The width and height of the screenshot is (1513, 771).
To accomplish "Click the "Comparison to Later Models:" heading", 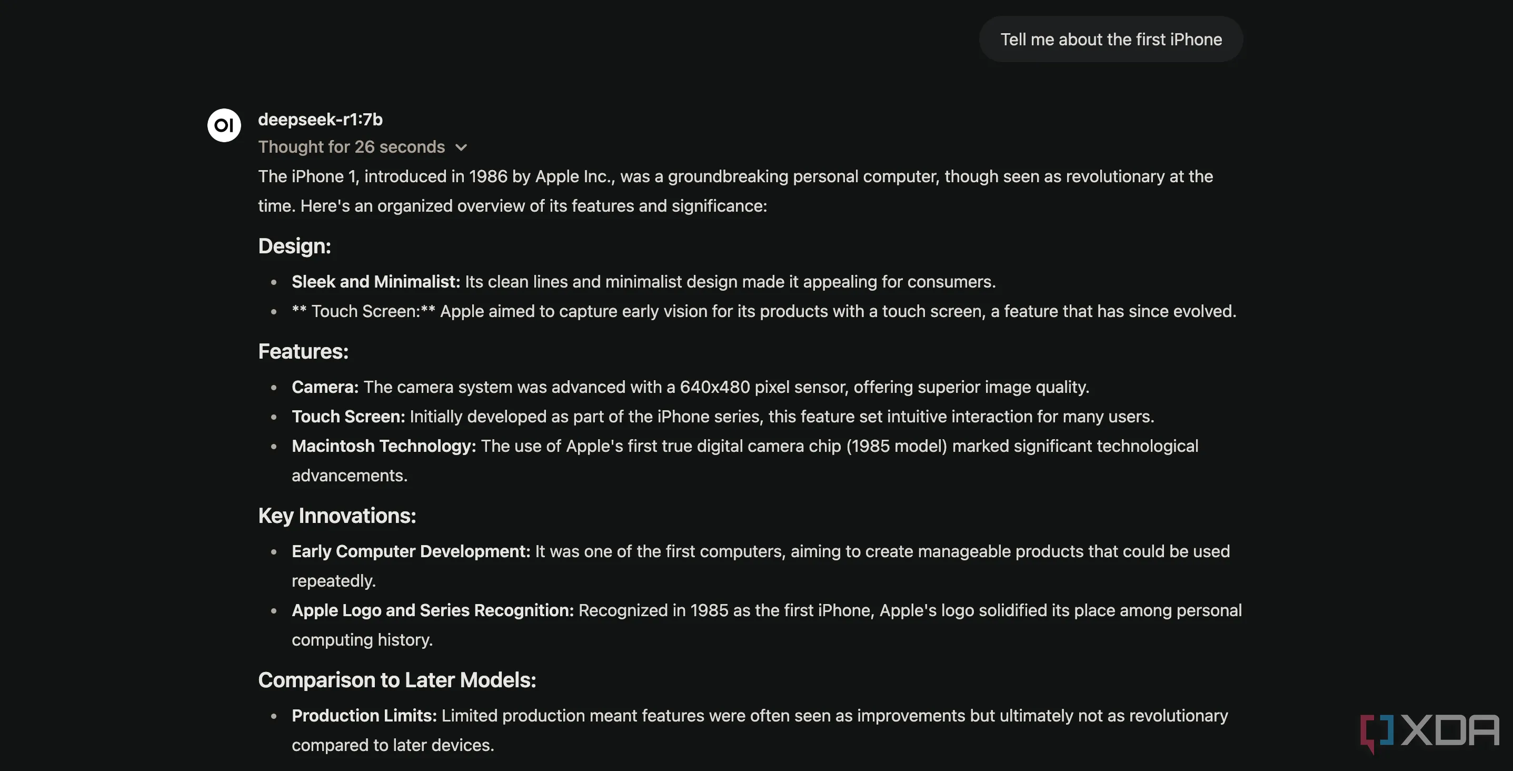I will [396, 680].
